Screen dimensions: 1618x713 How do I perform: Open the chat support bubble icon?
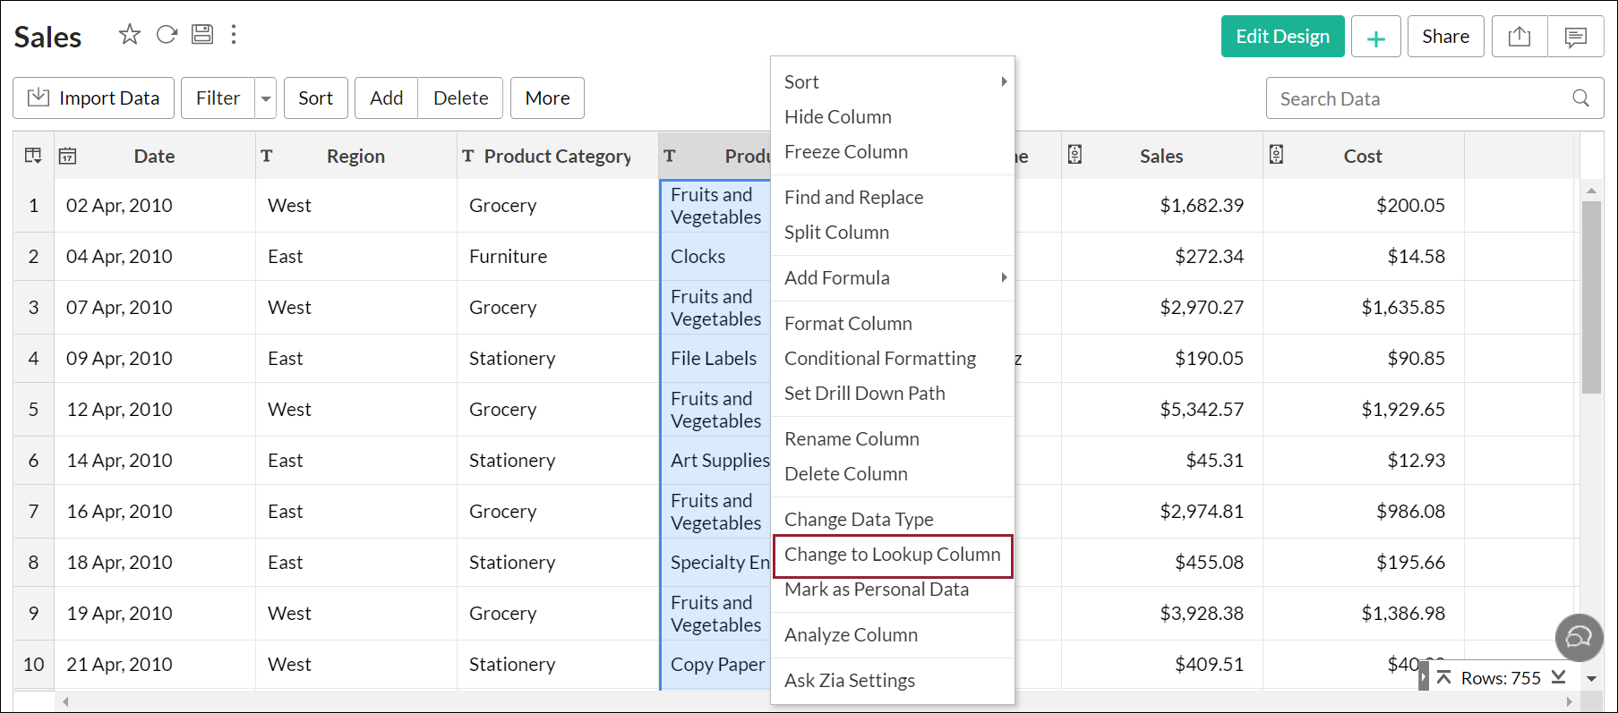tap(1579, 637)
